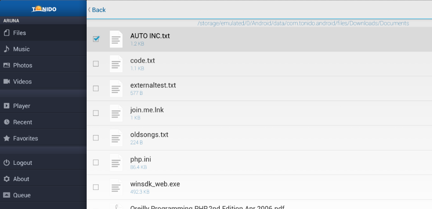432x209 pixels.
Task: Click the document icon for oldsongs.txt
Action: coord(116,138)
